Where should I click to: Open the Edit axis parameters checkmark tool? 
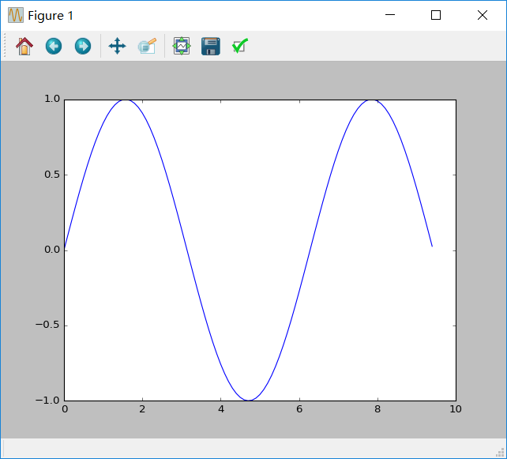click(240, 47)
